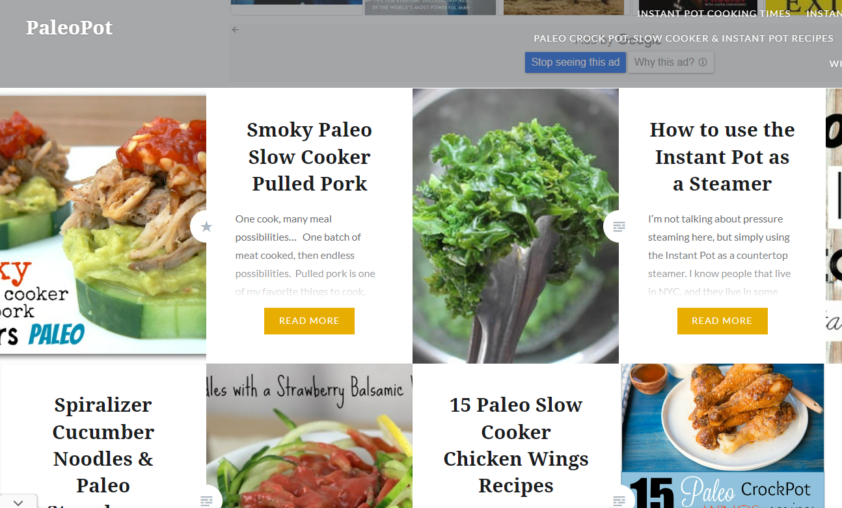Image resolution: width=842 pixels, height=508 pixels.
Task: Select the WH navigation item at right edge
Action: tap(836, 63)
